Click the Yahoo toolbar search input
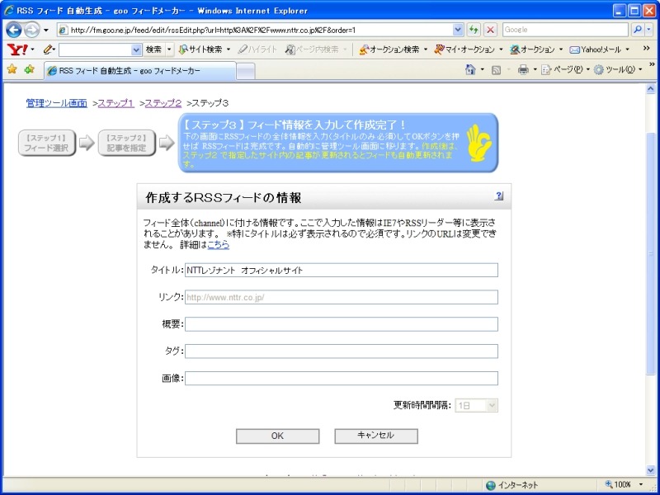The height and width of the screenshot is (495, 660). click(x=96, y=49)
